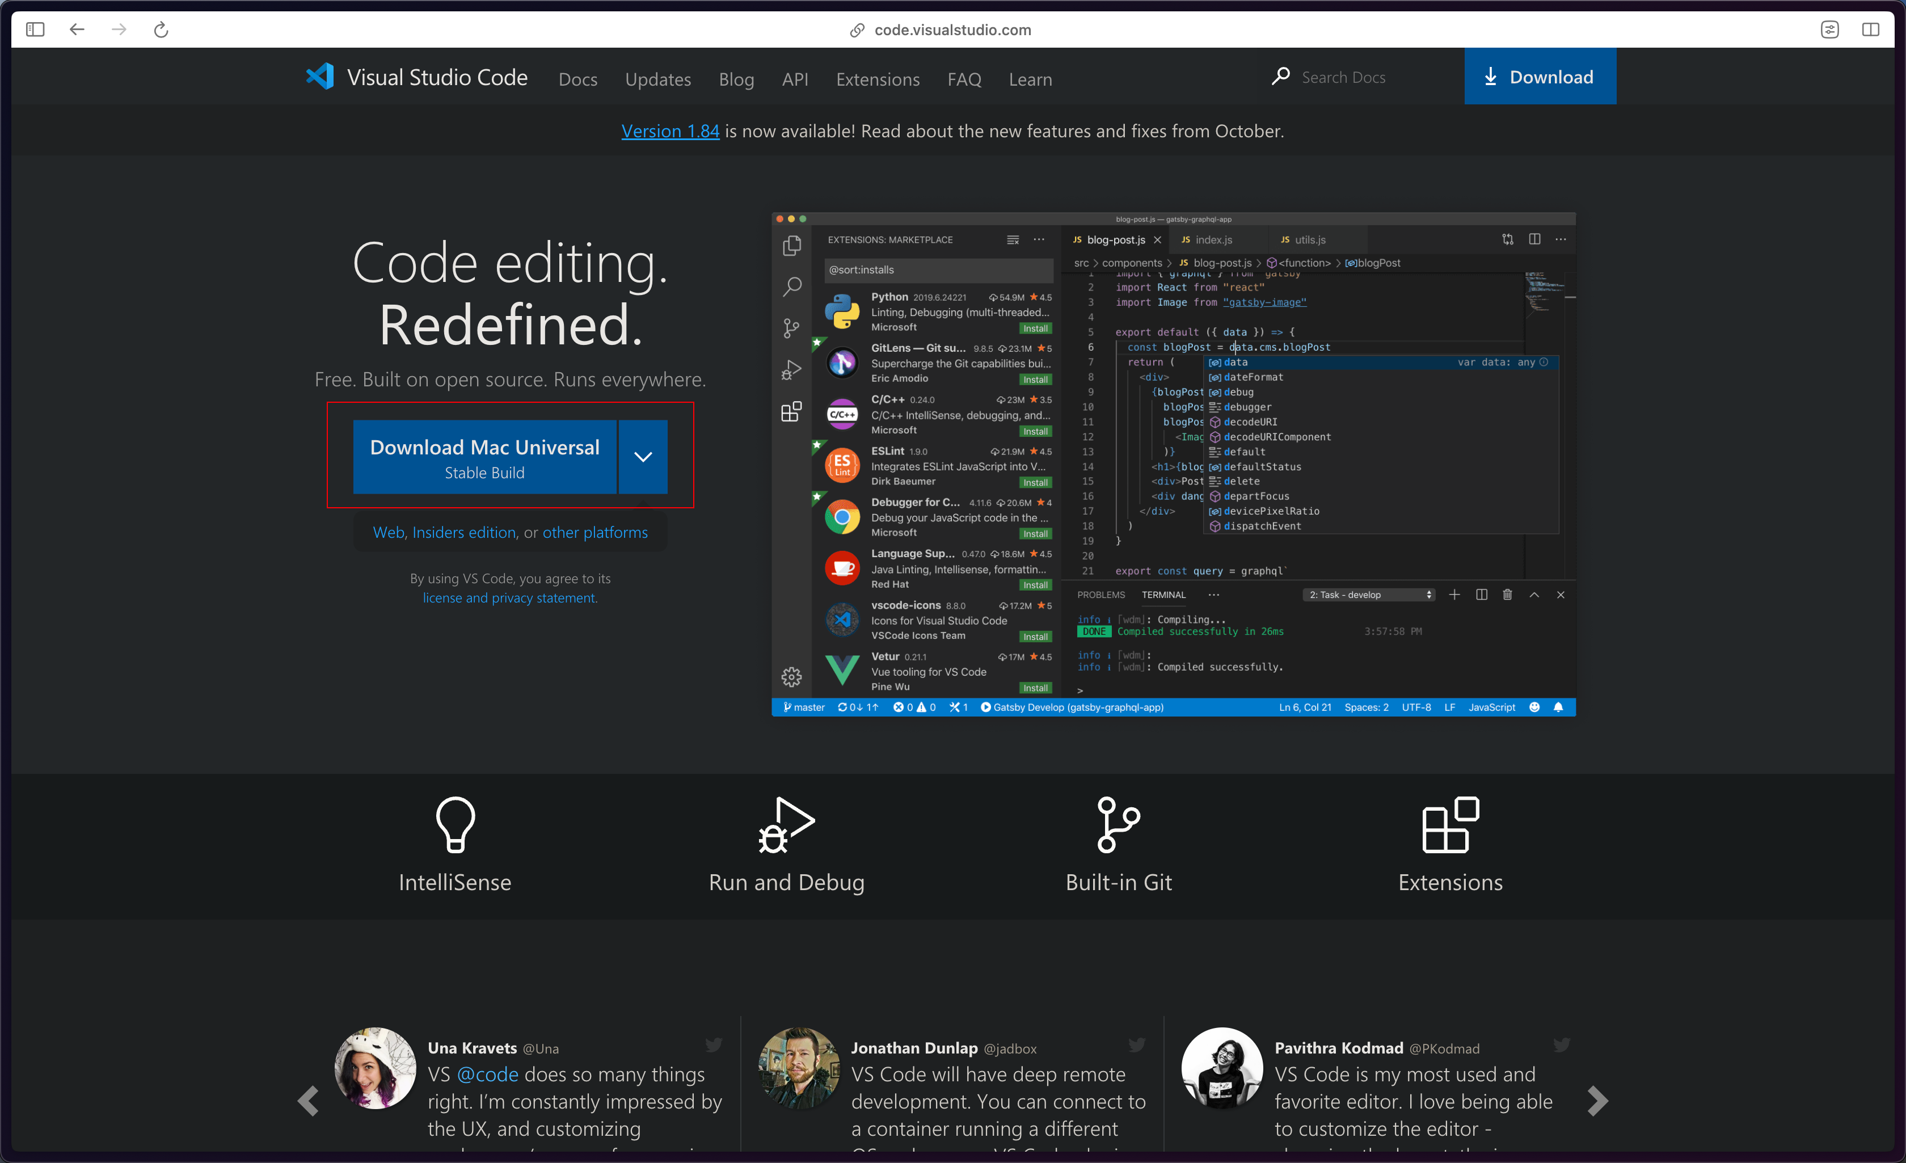
Task: Click the search magnifier icon
Action: pyautogui.click(x=1281, y=77)
